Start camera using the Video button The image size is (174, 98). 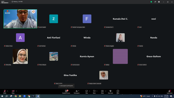[x=13, y=92]
